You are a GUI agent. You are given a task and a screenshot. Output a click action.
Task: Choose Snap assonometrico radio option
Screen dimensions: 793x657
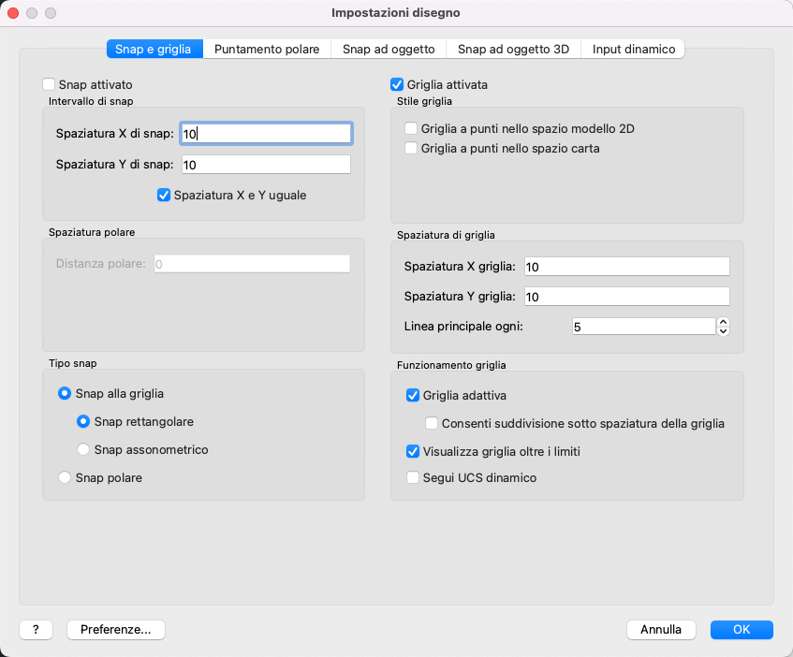(83, 449)
